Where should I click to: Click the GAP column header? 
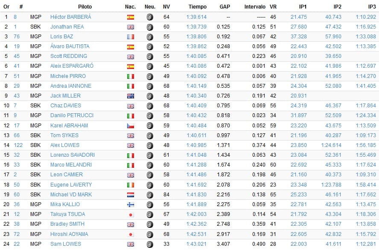(x=225, y=7)
